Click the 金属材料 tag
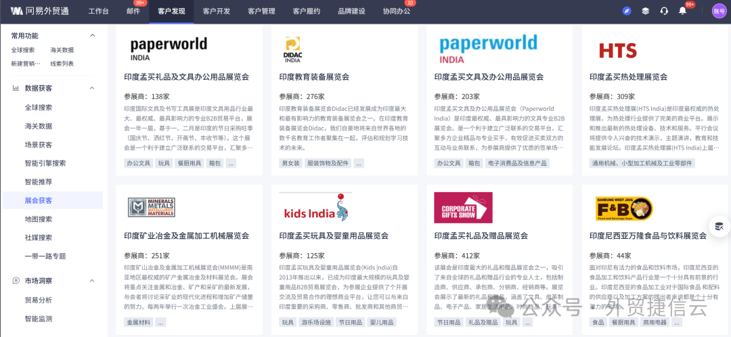Image resolution: width=731 pixels, height=337 pixels. (x=139, y=322)
